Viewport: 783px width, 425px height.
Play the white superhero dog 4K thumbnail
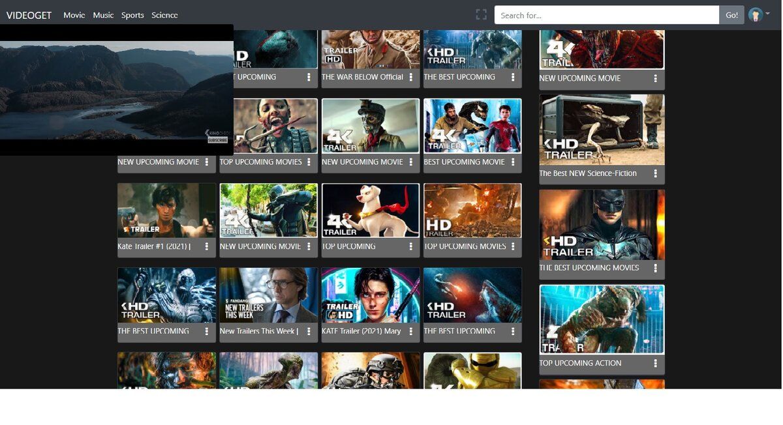coord(371,210)
